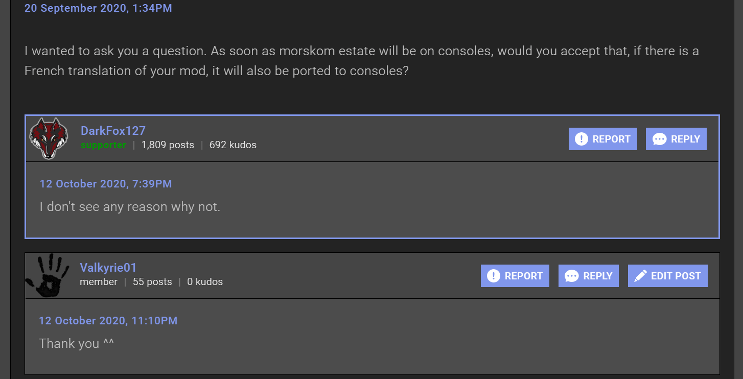
Task: Reply to Valkyrie01's comment
Action: (589, 276)
